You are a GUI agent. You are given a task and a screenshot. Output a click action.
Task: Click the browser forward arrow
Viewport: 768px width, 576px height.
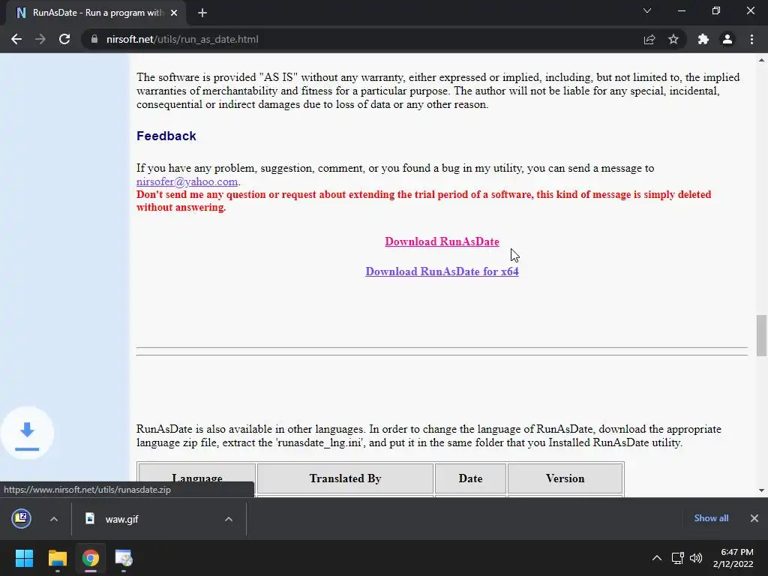(40, 39)
